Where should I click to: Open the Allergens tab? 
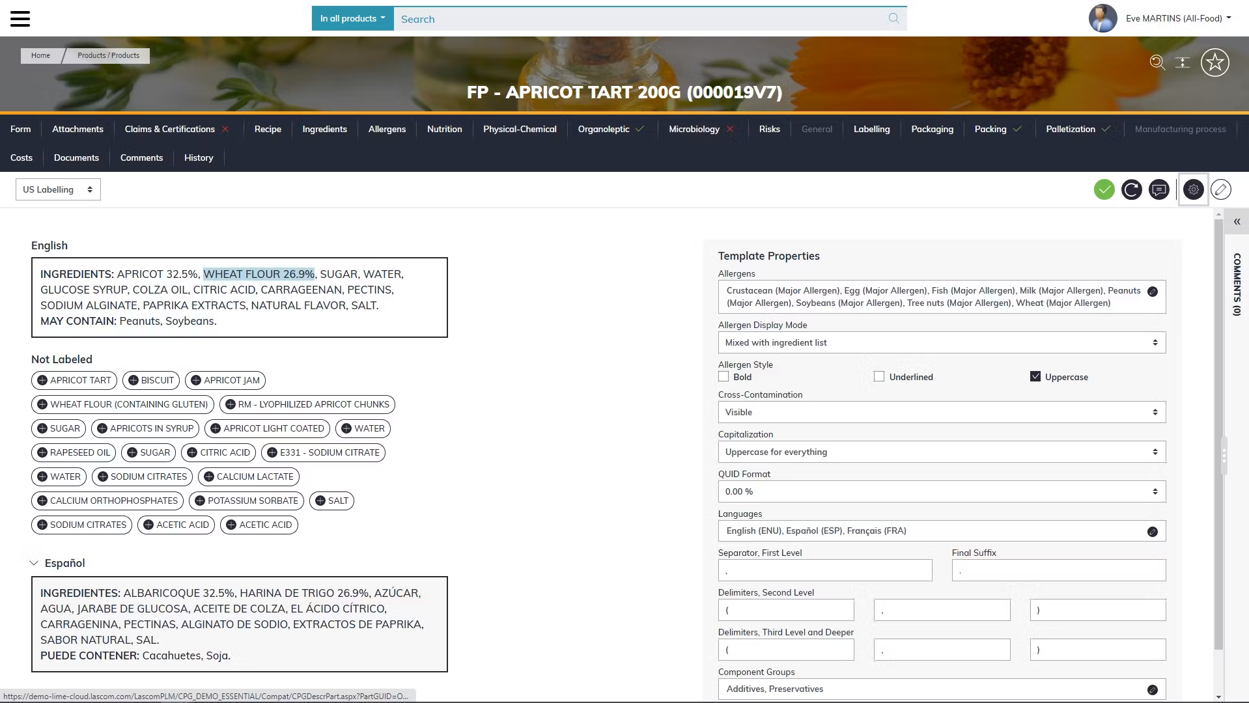pyautogui.click(x=387, y=129)
